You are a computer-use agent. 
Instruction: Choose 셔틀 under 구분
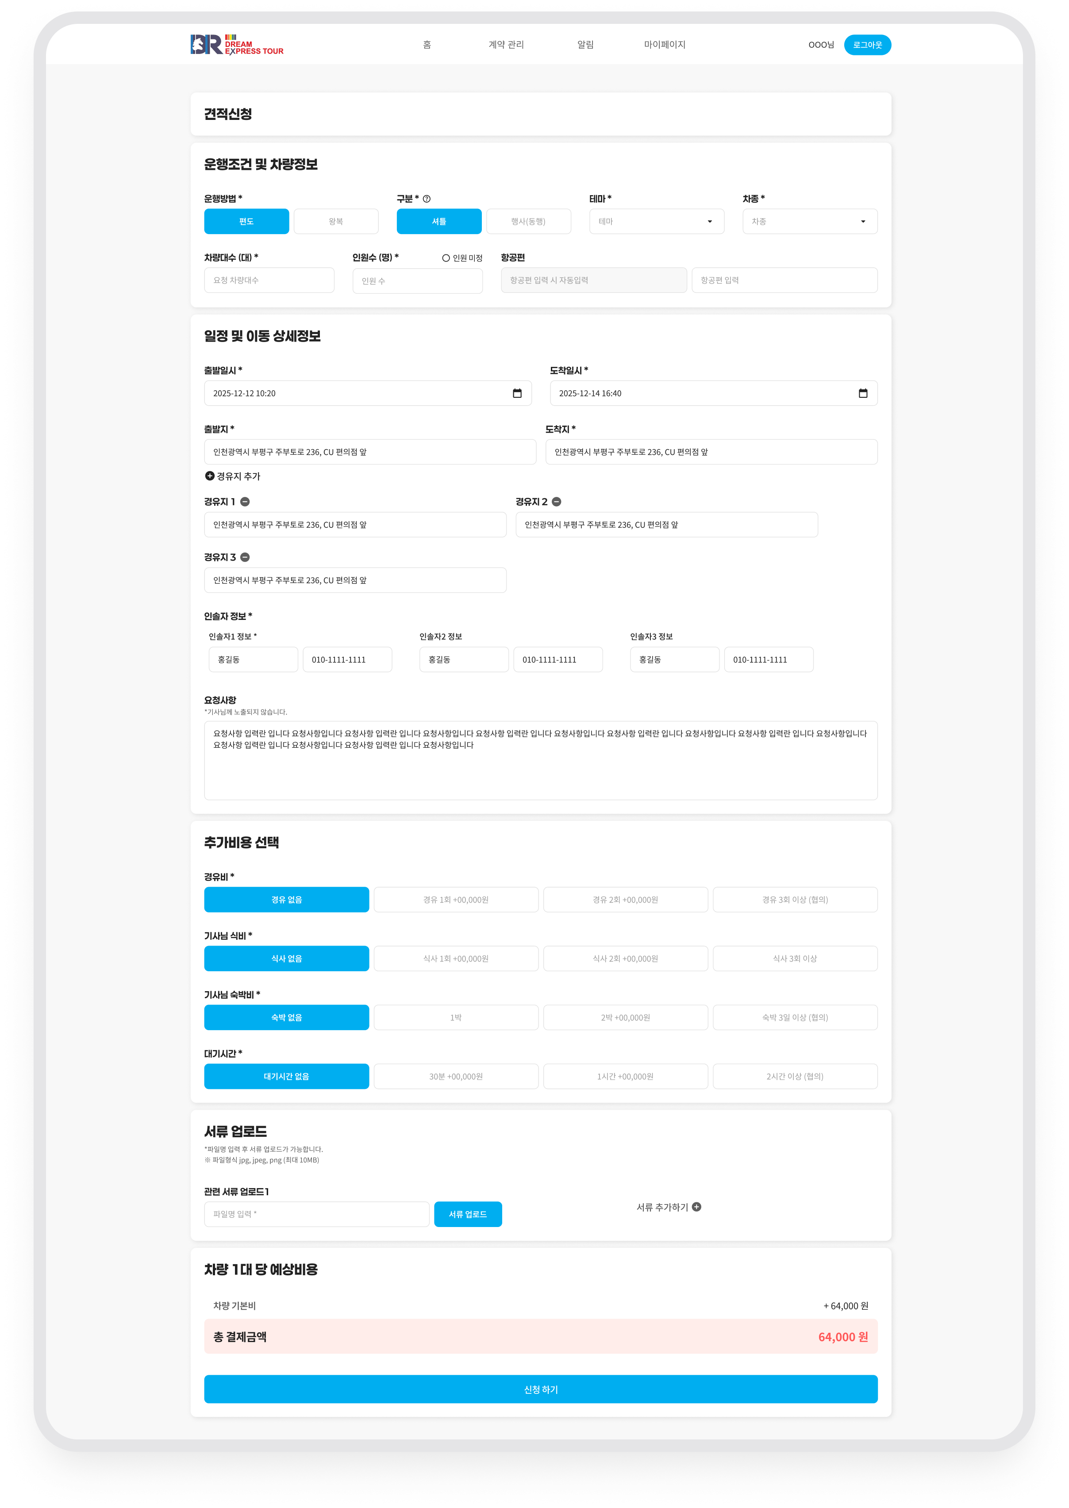point(439,221)
